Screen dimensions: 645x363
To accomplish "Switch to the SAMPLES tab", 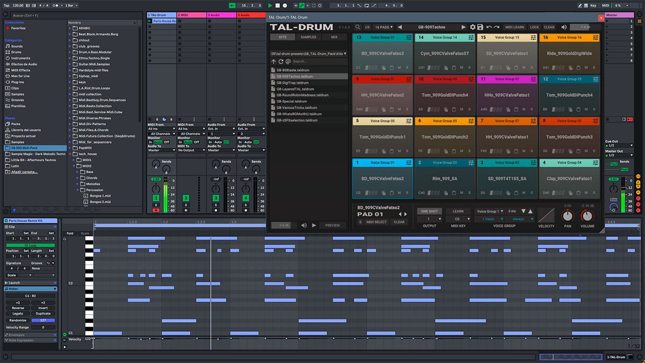I will (x=308, y=37).
